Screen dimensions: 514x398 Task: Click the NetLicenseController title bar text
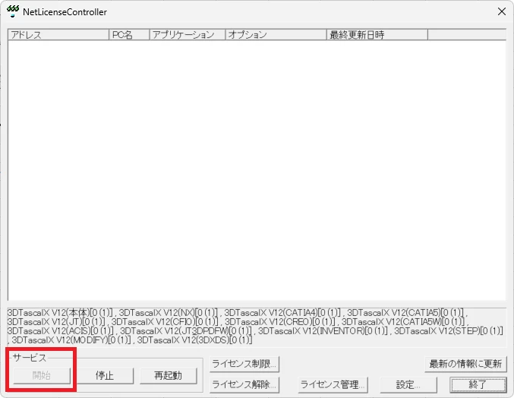[x=65, y=12]
